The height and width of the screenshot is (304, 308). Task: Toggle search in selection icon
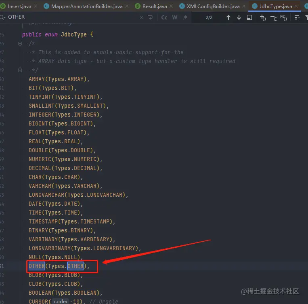pyautogui.click(x=249, y=17)
